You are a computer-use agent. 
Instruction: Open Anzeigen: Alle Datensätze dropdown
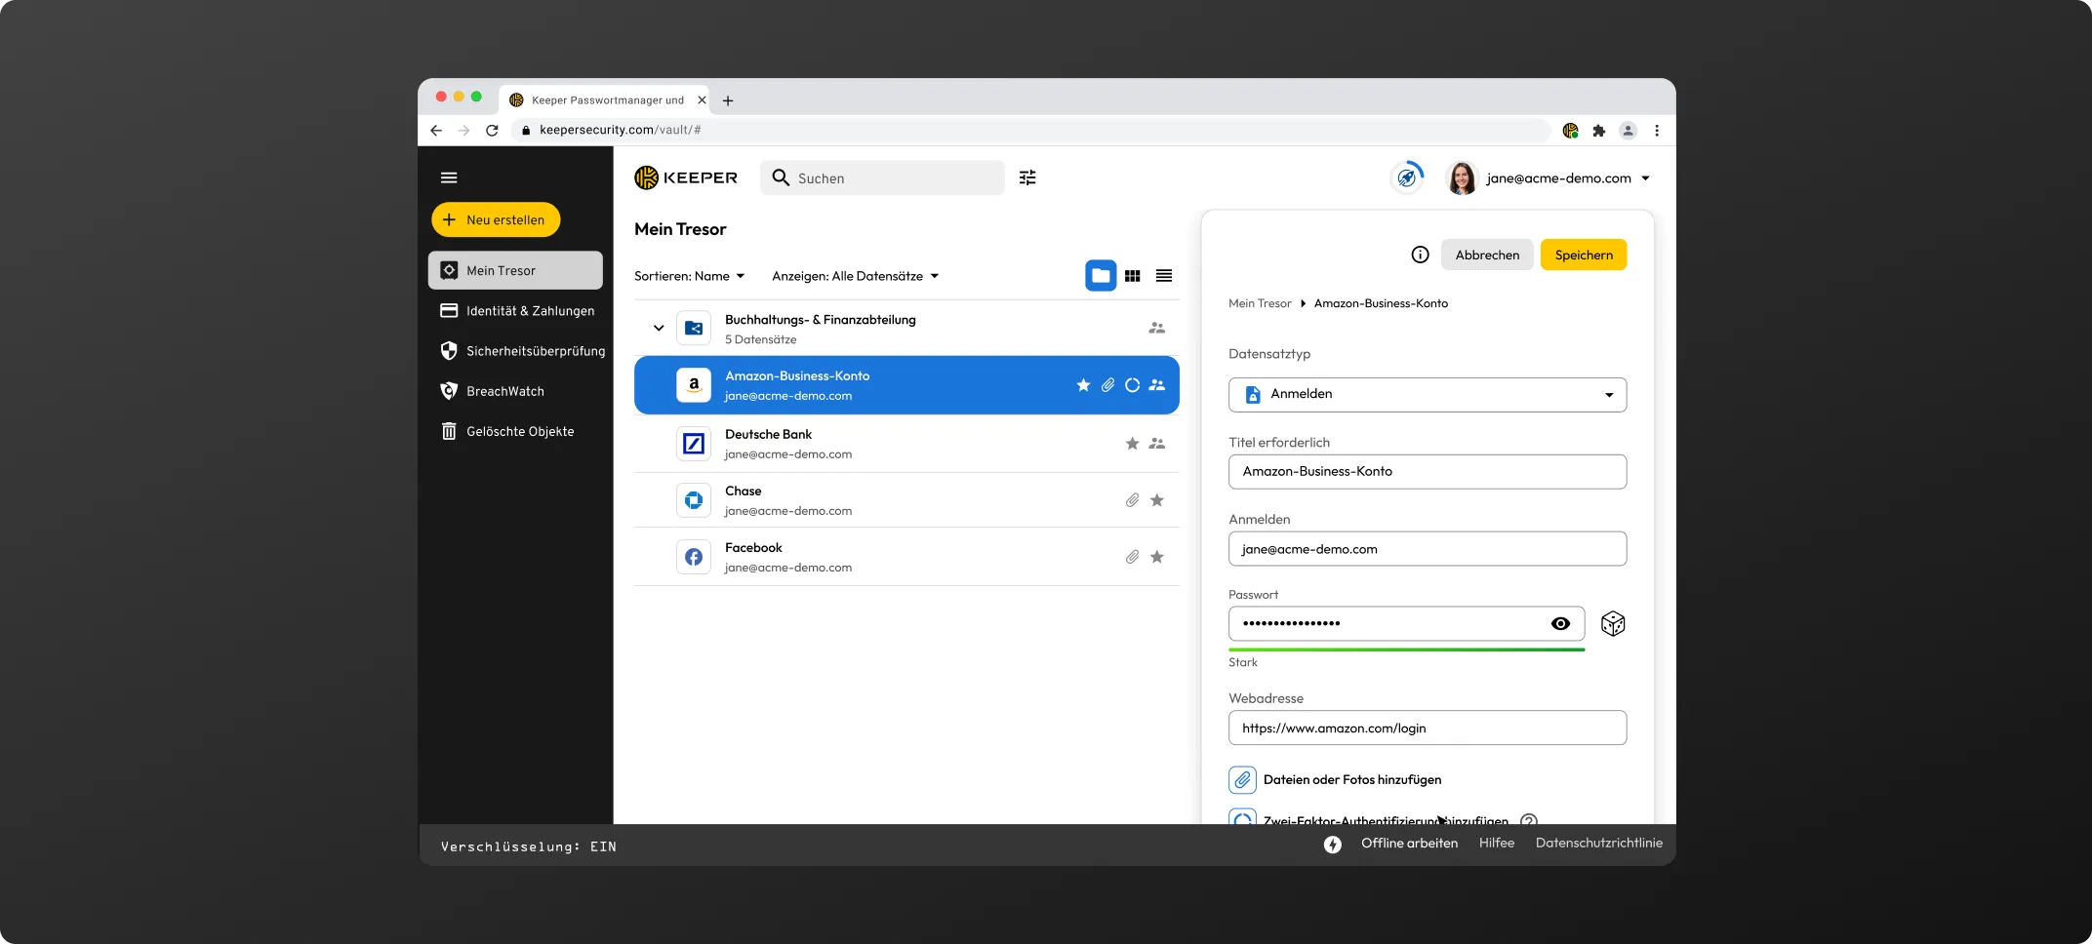pyautogui.click(x=855, y=276)
